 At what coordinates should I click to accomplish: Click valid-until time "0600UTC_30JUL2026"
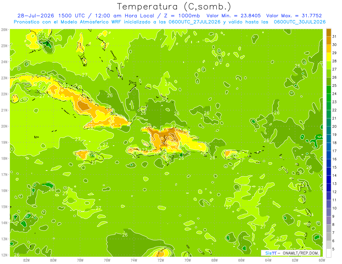pyautogui.click(x=300, y=22)
